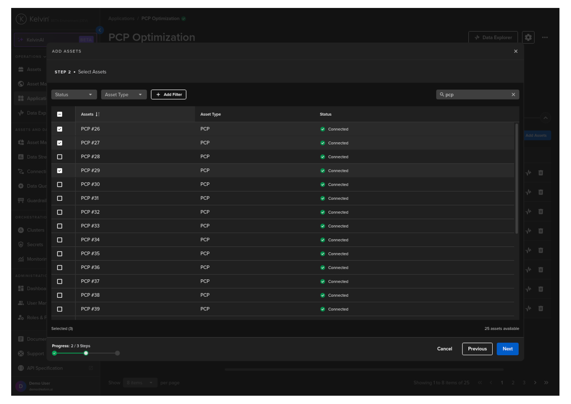Viewport: 571px width, 404px height.
Task: Click the third progress step dot
Action: coord(118,353)
